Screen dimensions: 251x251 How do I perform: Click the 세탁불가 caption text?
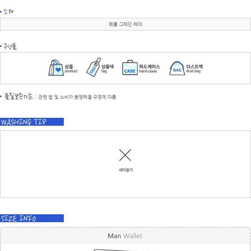(x=125, y=170)
